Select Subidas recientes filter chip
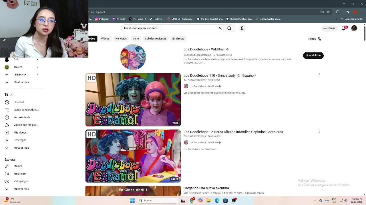 (x=156, y=38)
